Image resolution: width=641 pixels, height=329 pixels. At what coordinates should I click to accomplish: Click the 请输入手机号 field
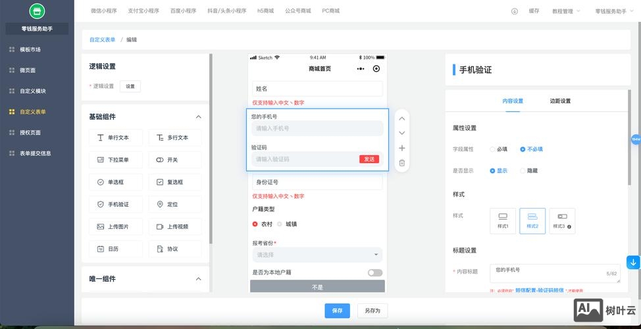[x=317, y=128]
